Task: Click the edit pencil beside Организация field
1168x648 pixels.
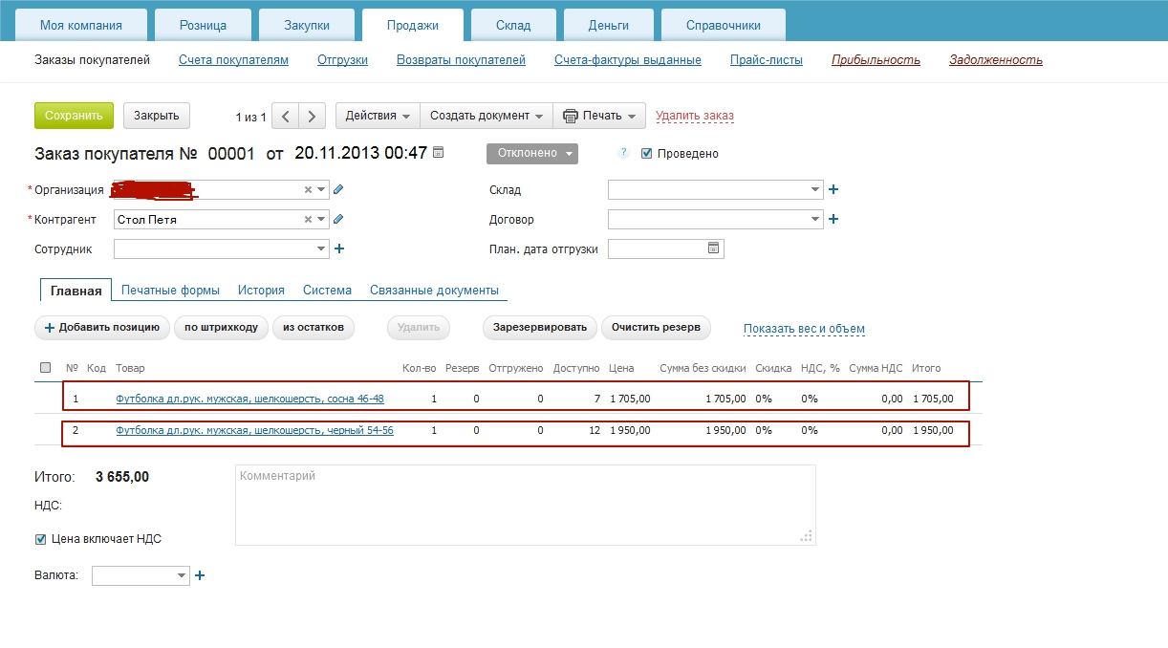Action: (x=338, y=189)
